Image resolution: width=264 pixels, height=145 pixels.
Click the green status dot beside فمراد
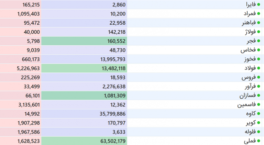(258, 14)
